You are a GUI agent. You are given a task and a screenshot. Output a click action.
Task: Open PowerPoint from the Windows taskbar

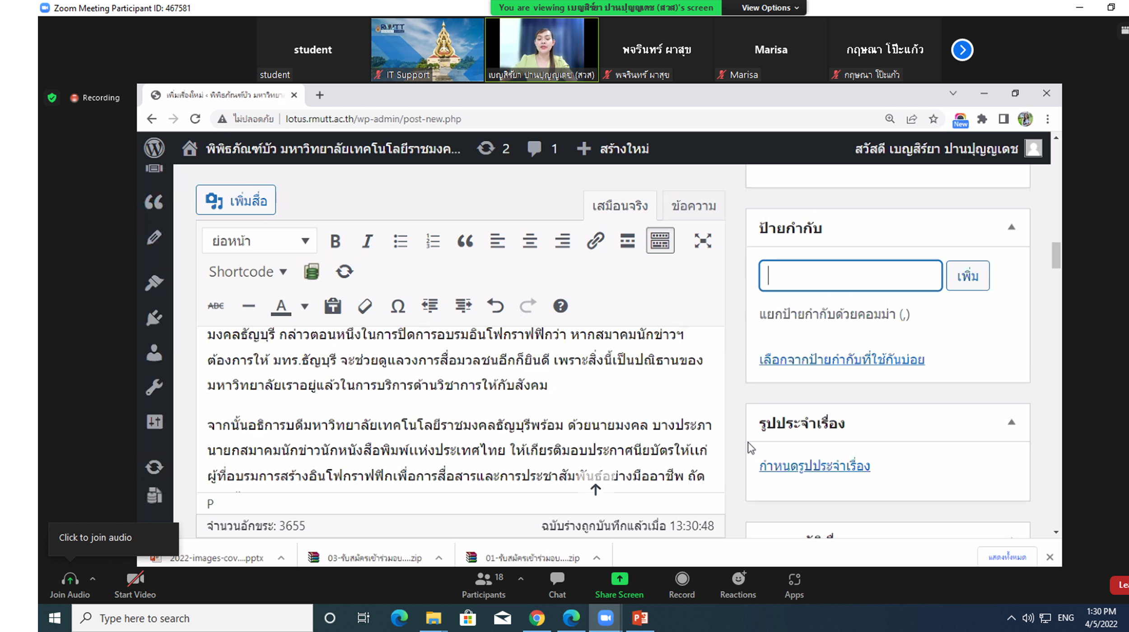click(640, 618)
